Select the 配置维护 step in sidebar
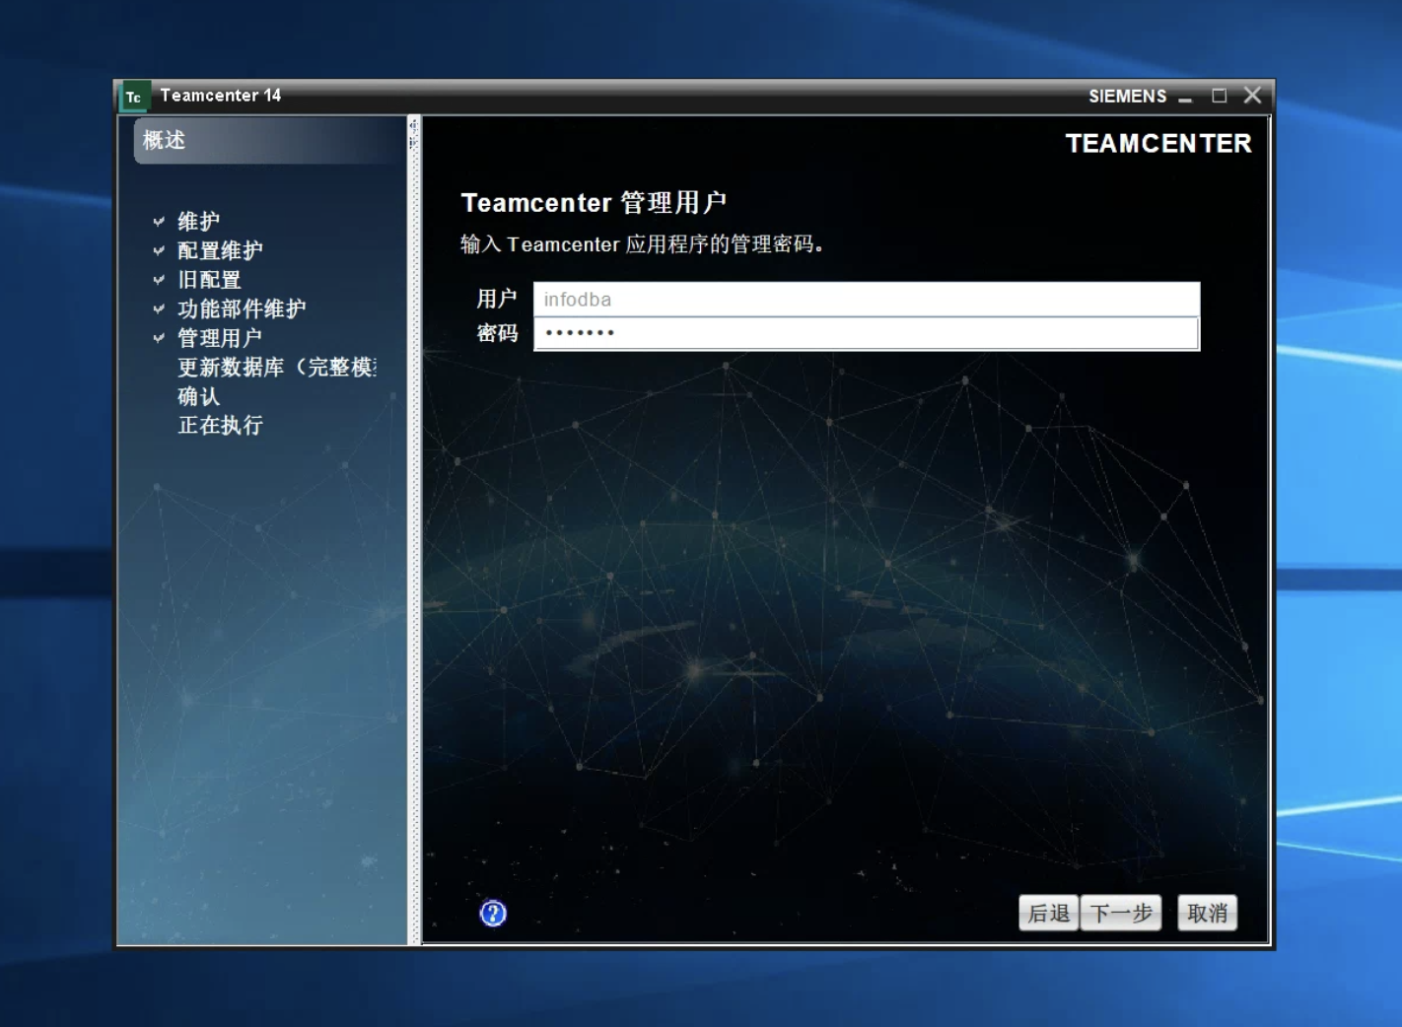The width and height of the screenshot is (1402, 1027). click(220, 250)
